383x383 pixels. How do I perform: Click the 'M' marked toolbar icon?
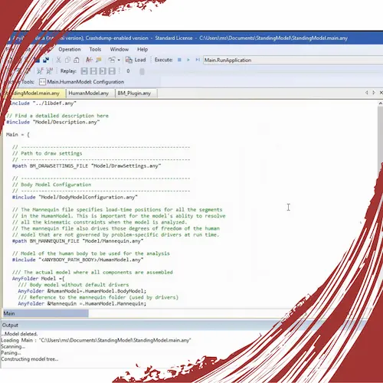click(x=49, y=71)
